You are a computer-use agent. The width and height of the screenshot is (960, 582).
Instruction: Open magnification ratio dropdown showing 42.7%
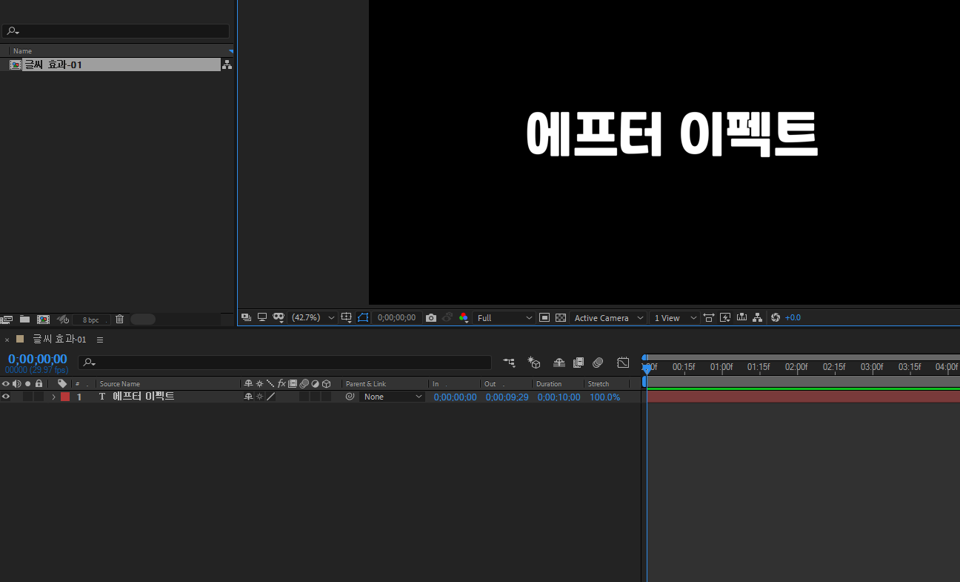click(x=313, y=317)
